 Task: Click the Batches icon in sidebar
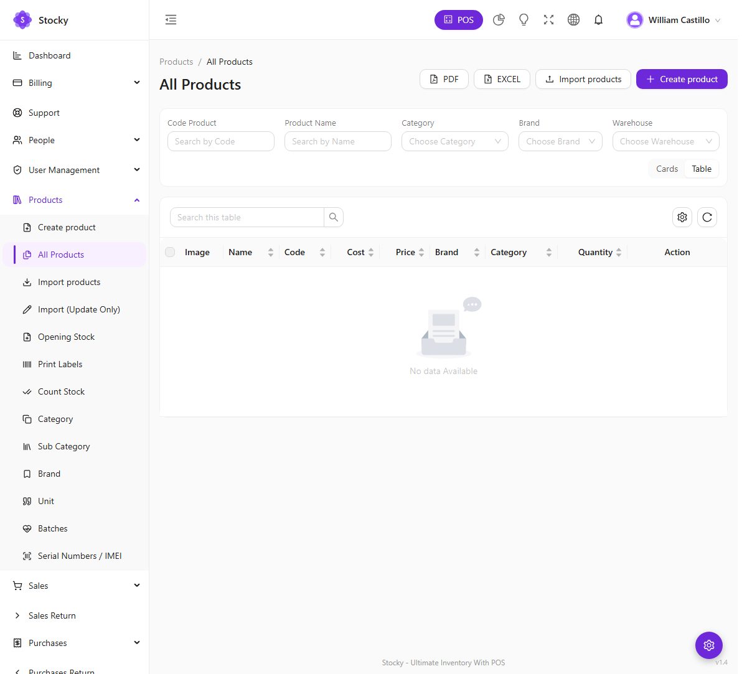tap(27, 528)
